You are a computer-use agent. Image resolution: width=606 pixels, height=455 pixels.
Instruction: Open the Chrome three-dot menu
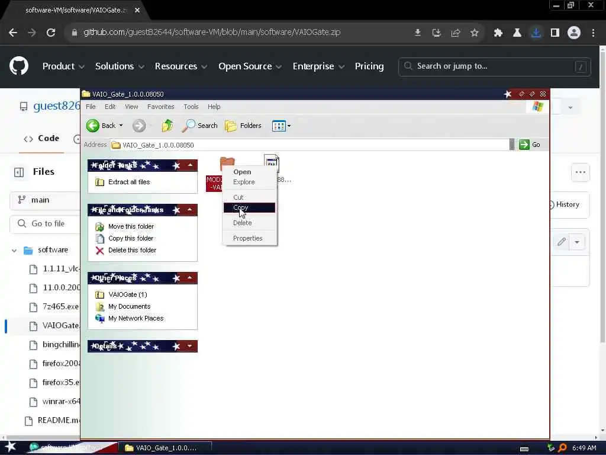(x=593, y=33)
